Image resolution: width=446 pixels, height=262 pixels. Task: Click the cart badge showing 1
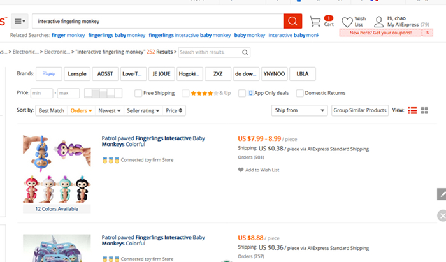pyautogui.click(x=329, y=18)
